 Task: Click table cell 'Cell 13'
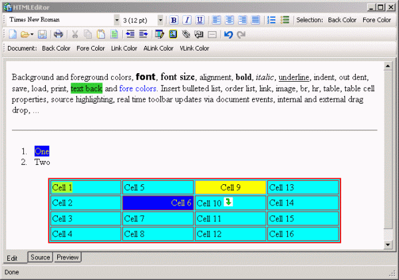[x=303, y=188]
